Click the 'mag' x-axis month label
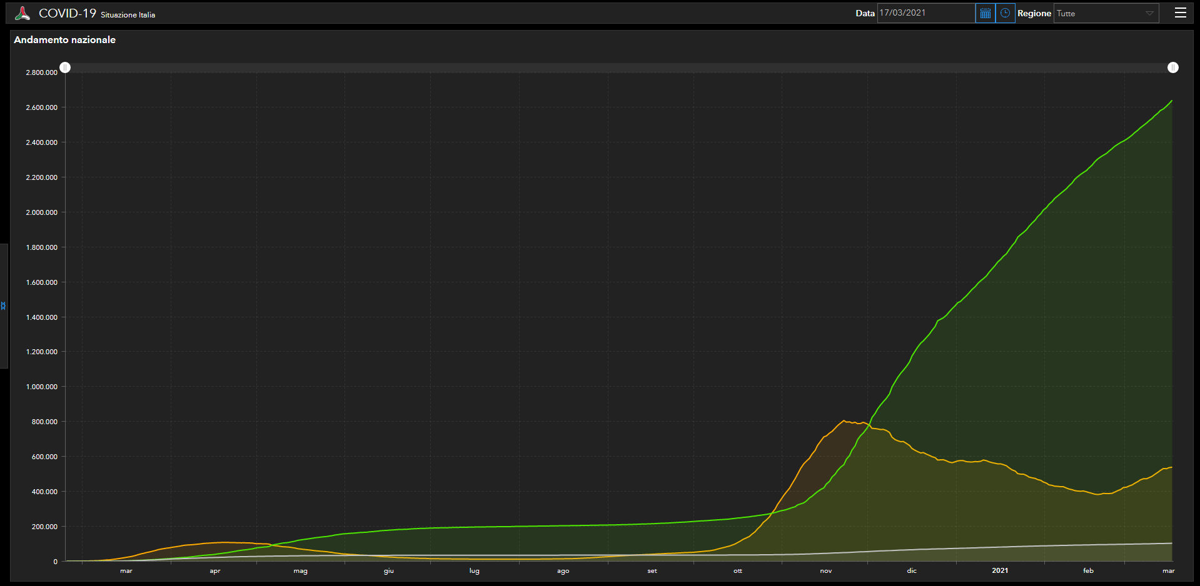Screen dimensions: 1200x586 click(301, 571)
